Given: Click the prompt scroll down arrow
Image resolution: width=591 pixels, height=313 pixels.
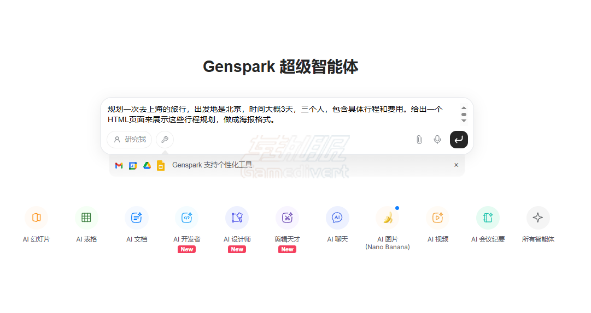Looking at the screenshot, I should (464, 121).
